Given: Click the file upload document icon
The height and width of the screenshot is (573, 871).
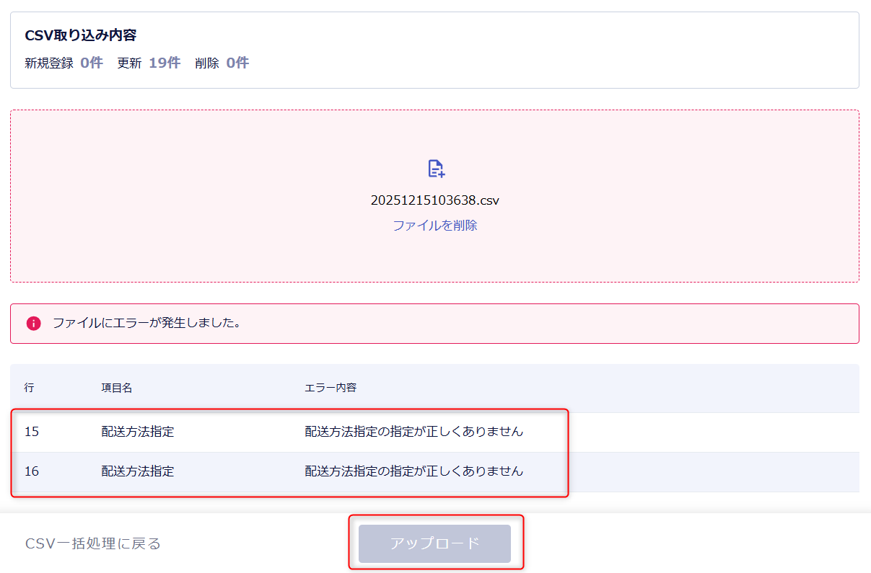Looking at the screenshot, I should point(436,169).
